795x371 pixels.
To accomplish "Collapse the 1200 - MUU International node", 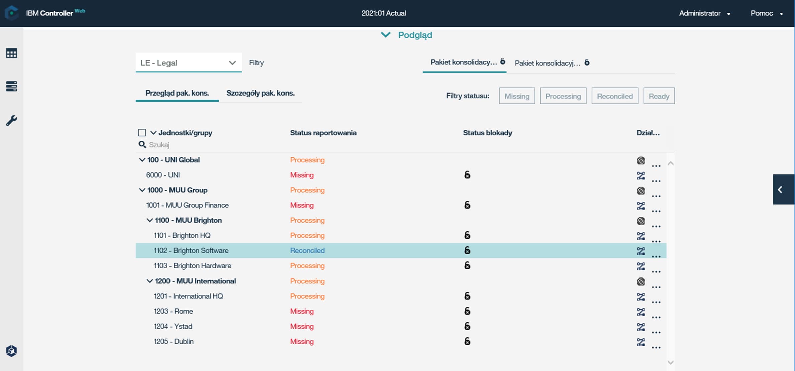I will (x=150, y=281).
